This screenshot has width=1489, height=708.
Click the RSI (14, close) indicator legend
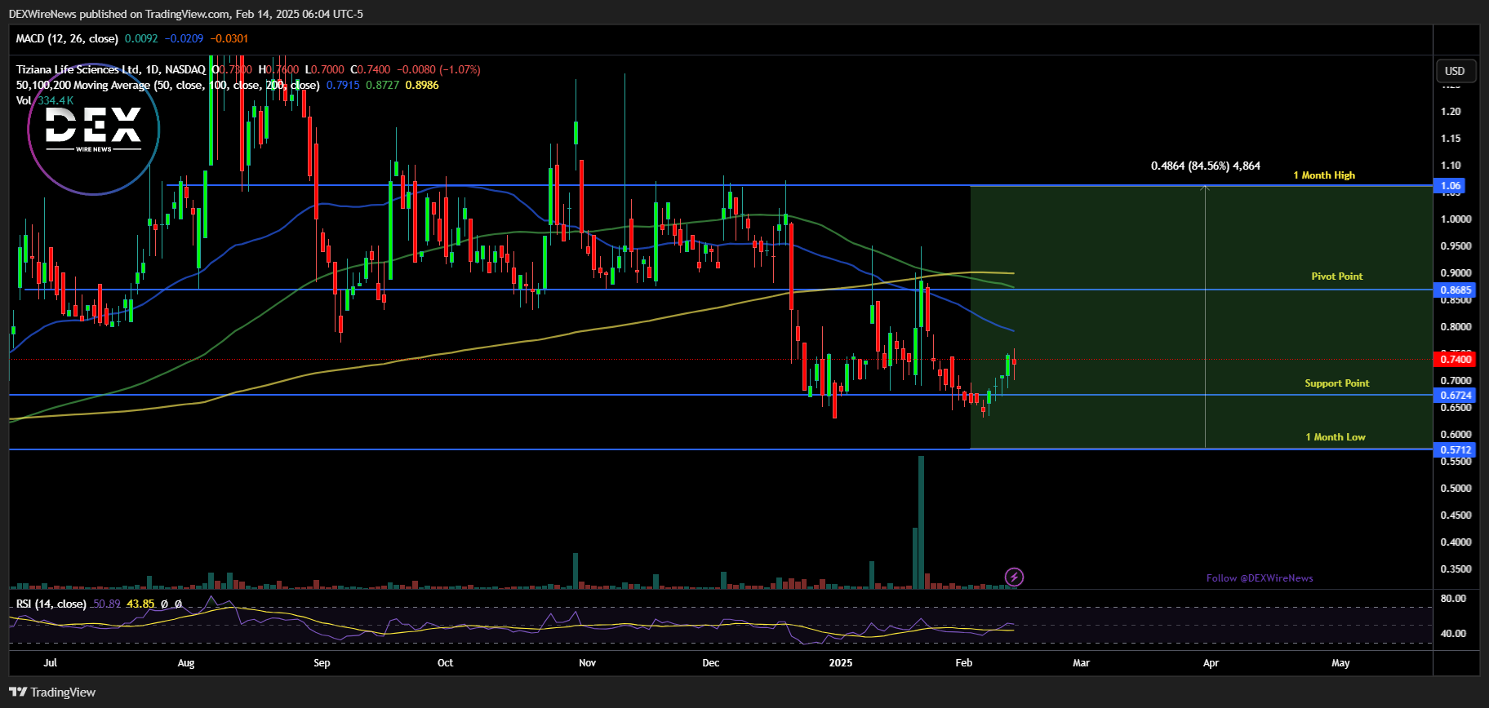tap(51, 604)
